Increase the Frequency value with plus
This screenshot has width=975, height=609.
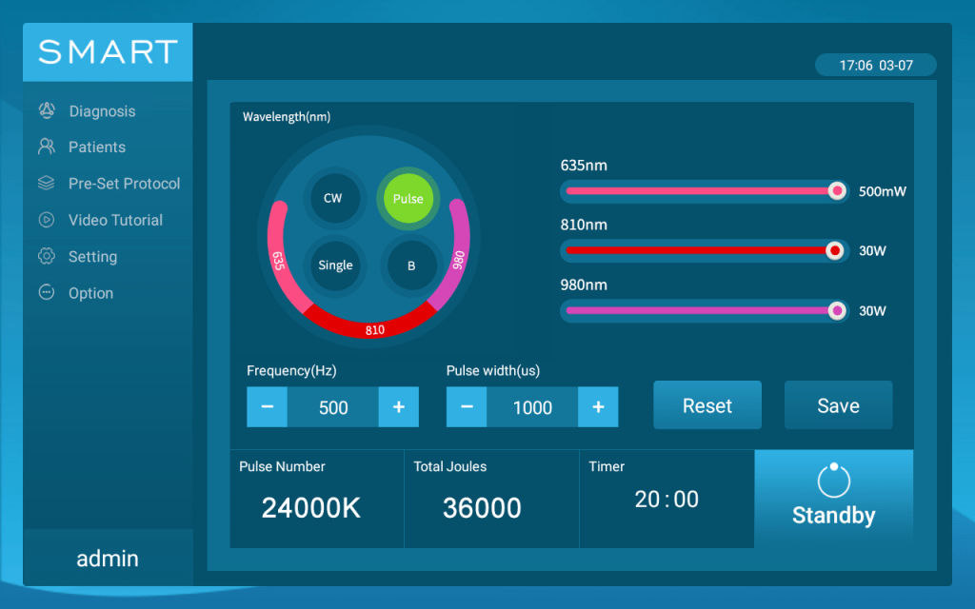click(x=399, y=407)
